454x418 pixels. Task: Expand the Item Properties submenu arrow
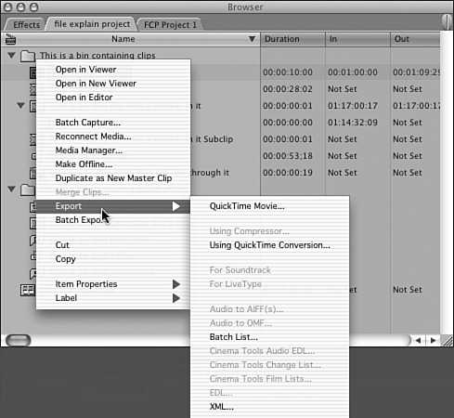pos(175,284)
